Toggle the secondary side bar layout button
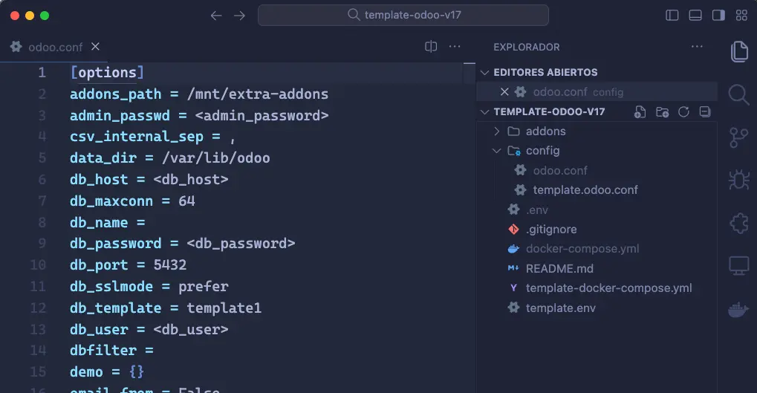The image size is (757, 393). pyautogui.click(x=718, y=15)
